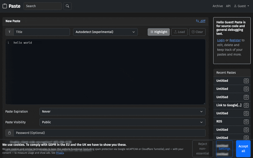Click Accept all cookies
This screenshot has width=253, height=158.
[243, 149]
